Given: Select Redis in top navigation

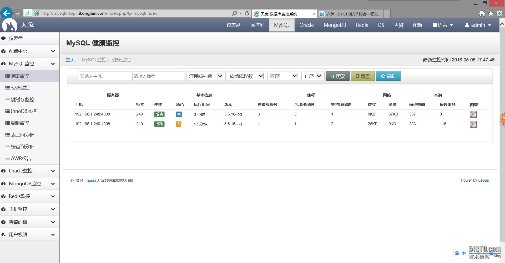Looking at the screenshot, I should click(362, 25).
